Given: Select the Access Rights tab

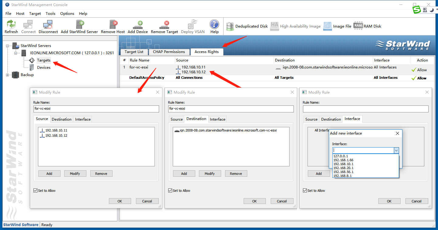Looking at the screenshot, I should pyautogui.click(x=207, y=52).
